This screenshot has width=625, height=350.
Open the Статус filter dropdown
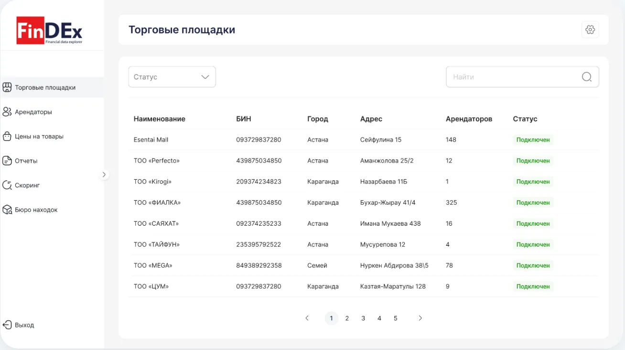coord(172,77)
